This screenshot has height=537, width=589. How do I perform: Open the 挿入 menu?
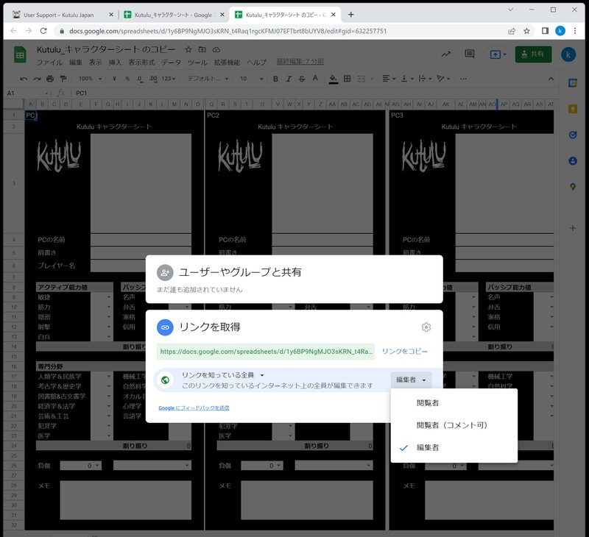pos(115,63)
